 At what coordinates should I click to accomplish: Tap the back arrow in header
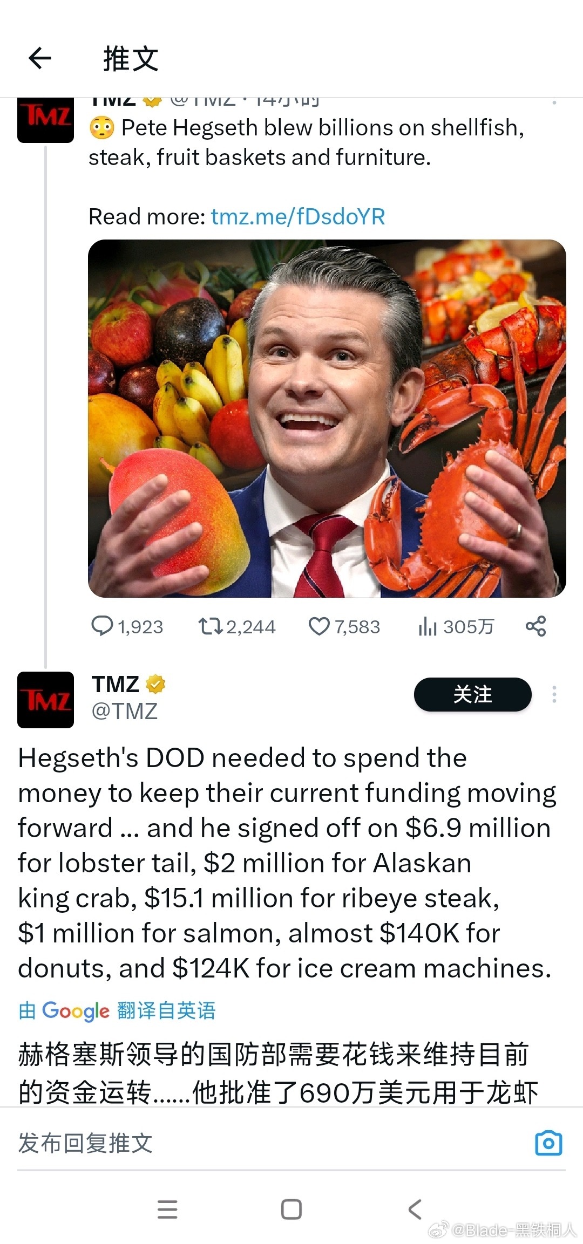point(40,58)
